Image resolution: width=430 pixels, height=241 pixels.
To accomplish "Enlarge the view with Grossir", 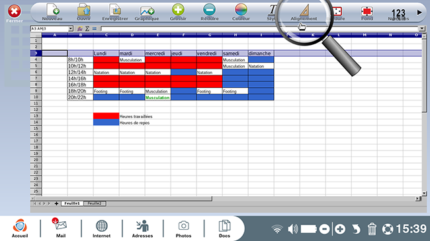I will click(178, 12).
